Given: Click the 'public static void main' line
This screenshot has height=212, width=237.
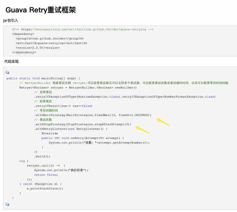Looking at the screenshot, I should tap(43, 78).
